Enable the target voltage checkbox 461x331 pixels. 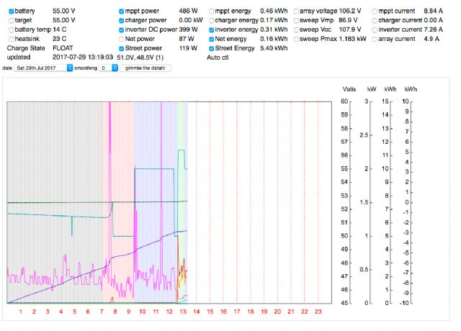pyautogui.click(x=11, y=21)
